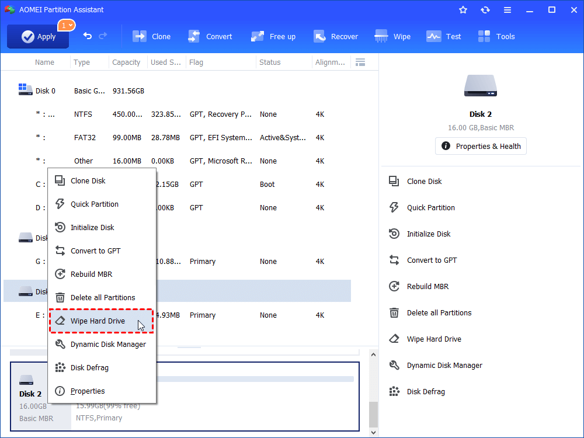Click the vertical scrollbar in disk map
This screenshot has height=438, width=584.
pyautogui.click(x=374, y=413)
